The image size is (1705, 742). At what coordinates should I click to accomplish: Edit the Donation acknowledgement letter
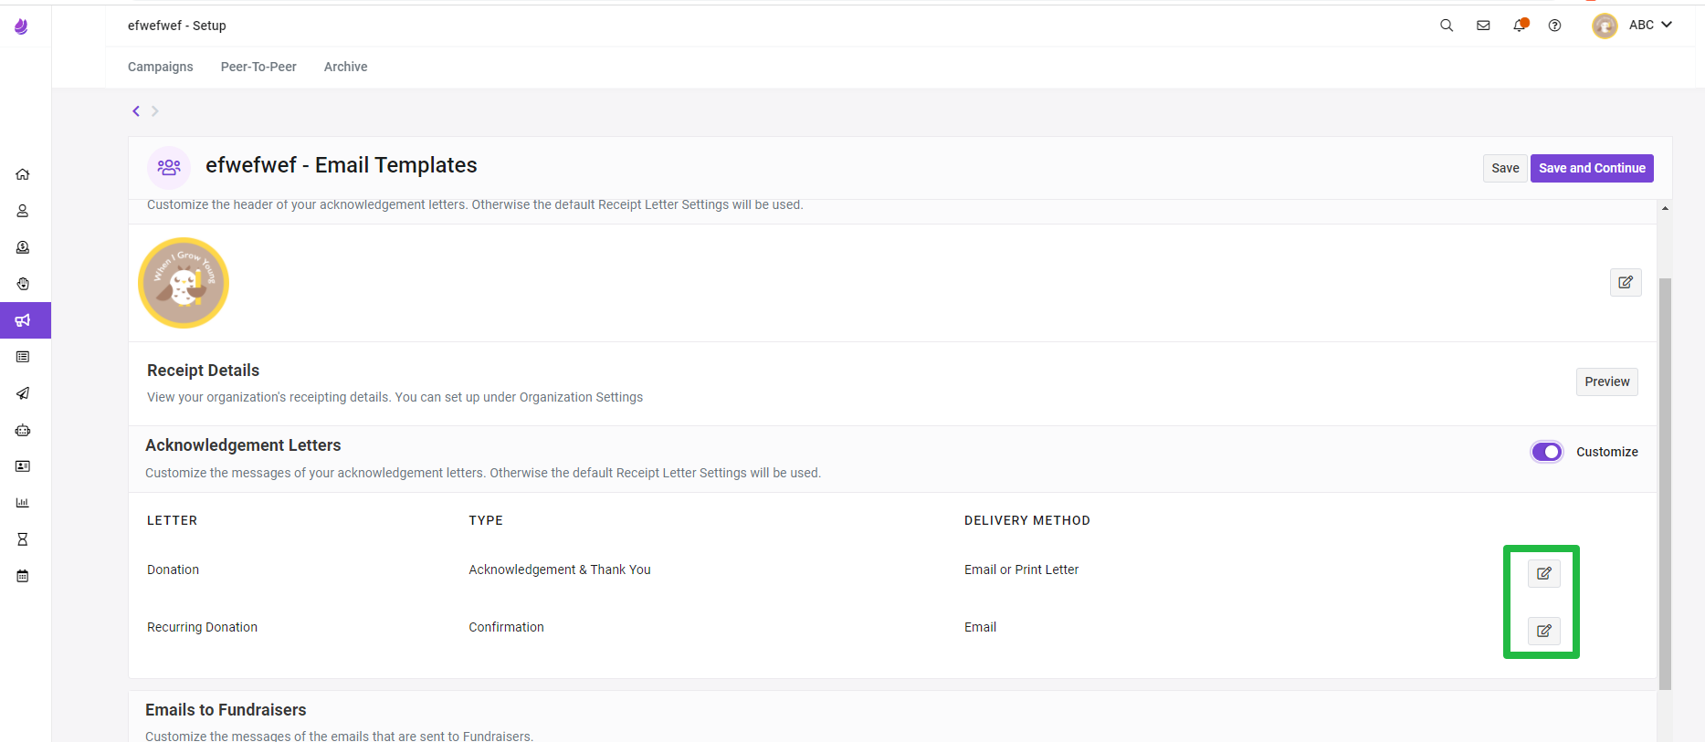[x=1544, y=573]
